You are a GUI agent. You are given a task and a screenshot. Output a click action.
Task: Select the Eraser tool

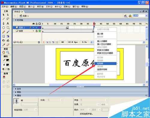[8, 45]
